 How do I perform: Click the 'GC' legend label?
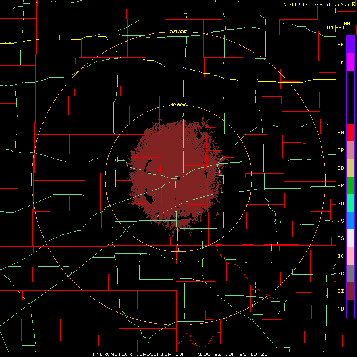point(341,274)
